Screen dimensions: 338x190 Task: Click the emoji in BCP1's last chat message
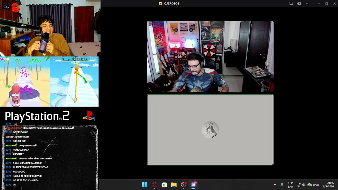pyautogui.click(x=15, y=185)
